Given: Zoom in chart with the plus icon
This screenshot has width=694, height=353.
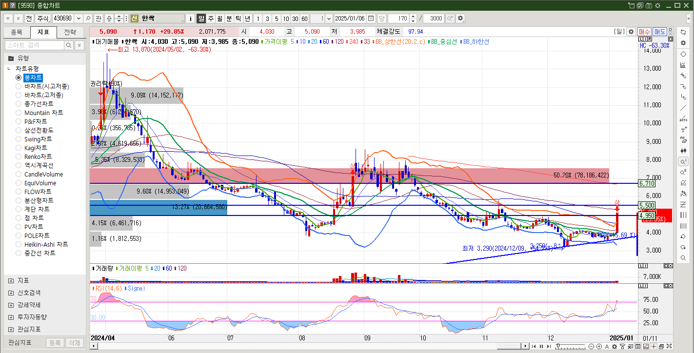Looking at the screenshot, I should pyautogui.click(x=599, y=346).
